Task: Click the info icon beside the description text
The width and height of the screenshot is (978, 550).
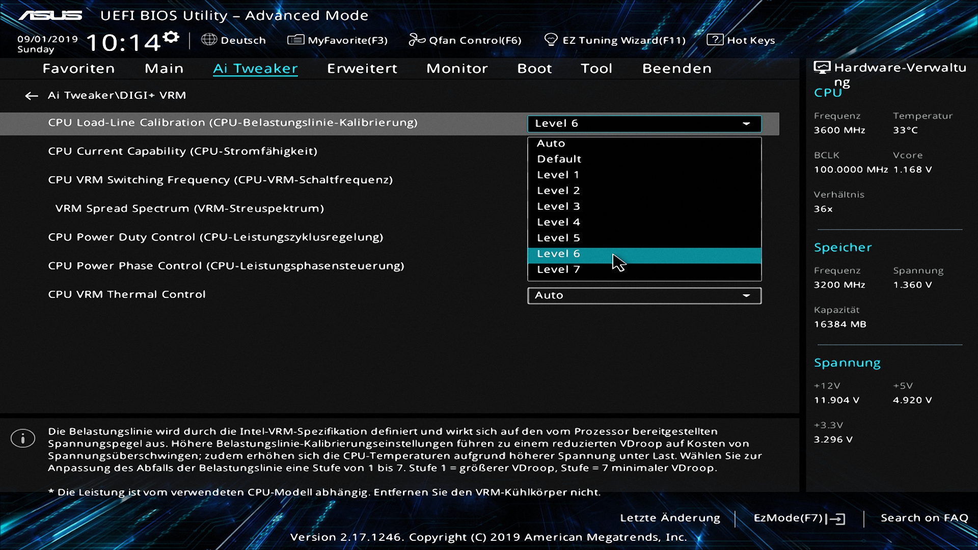Action: pos(23,438)
